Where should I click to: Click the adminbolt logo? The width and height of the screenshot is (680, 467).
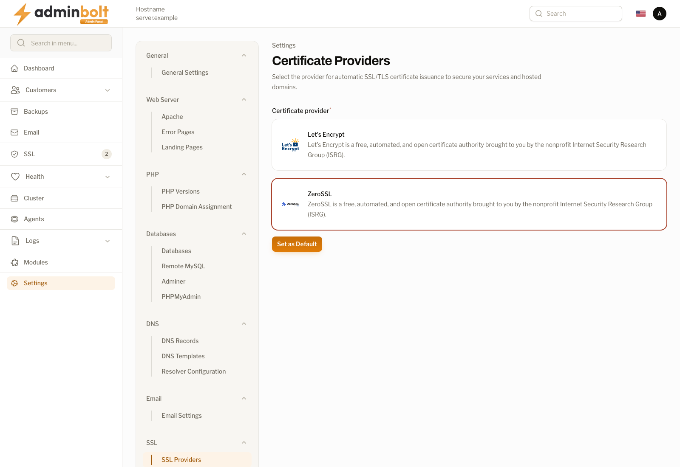61,14
